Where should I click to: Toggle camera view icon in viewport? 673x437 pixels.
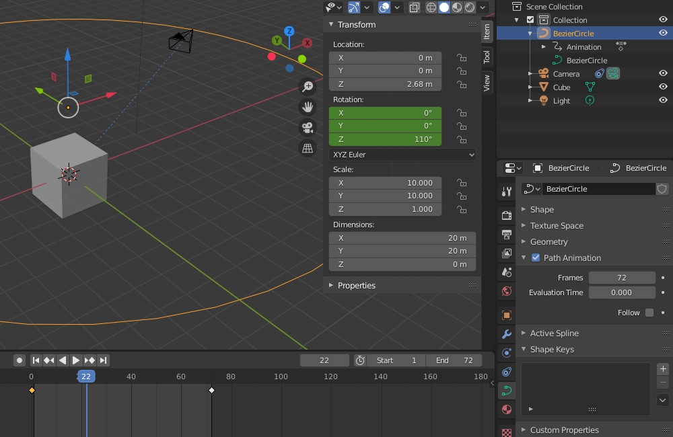click(x=308, y=127)
